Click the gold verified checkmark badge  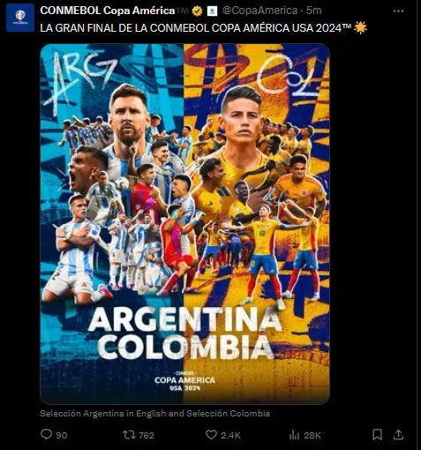tap(197, 11)
